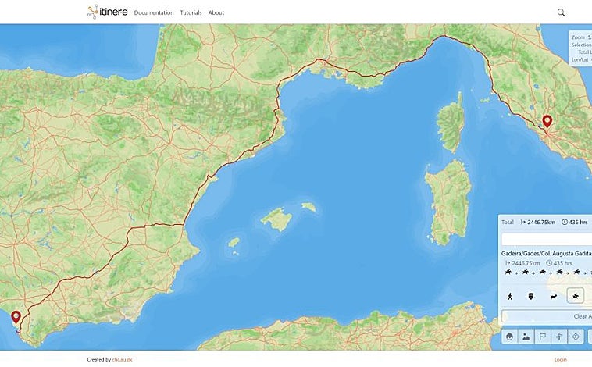This screenshot has height=367, width=592.
Task: Click the Zoom label in info panel
Action: point(578,37)
